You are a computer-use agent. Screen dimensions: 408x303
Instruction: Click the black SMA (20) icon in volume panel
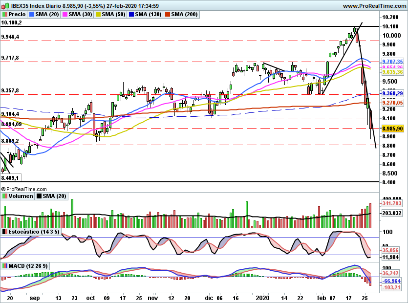click(39, 196)
